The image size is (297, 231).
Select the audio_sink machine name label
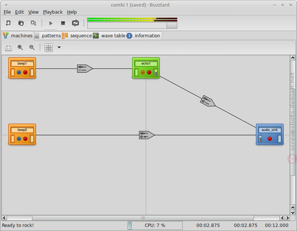click(x=270, y=130)
